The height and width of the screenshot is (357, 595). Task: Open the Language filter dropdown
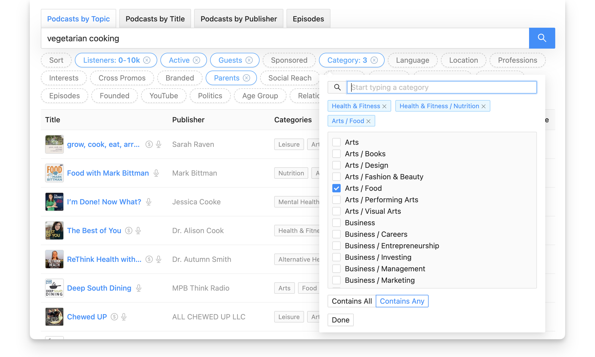412,60
